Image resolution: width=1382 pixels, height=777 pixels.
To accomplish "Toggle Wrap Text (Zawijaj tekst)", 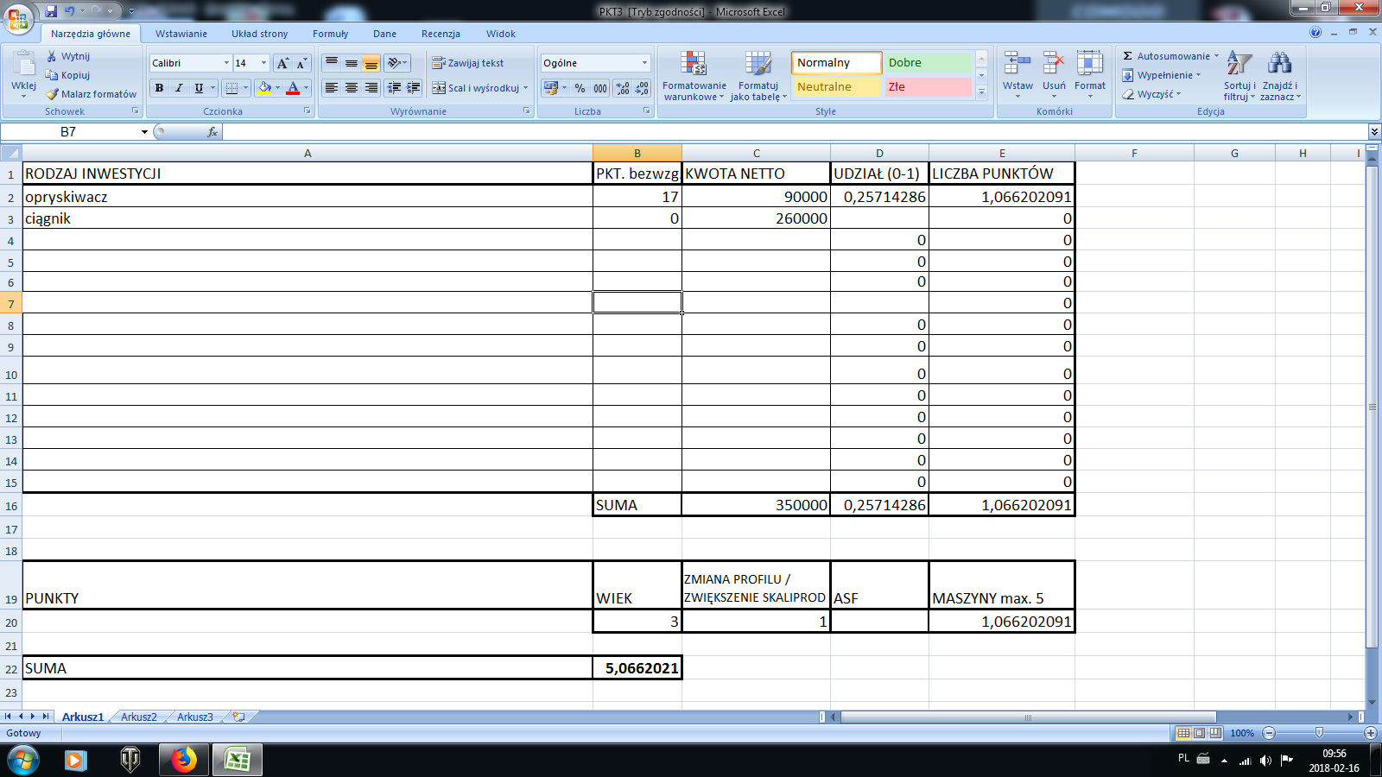I will coord(468,63).
